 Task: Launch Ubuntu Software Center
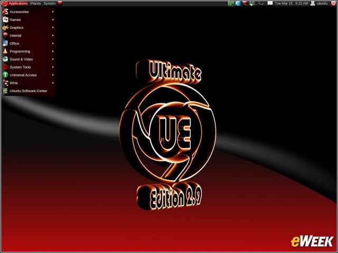(29, 91)
